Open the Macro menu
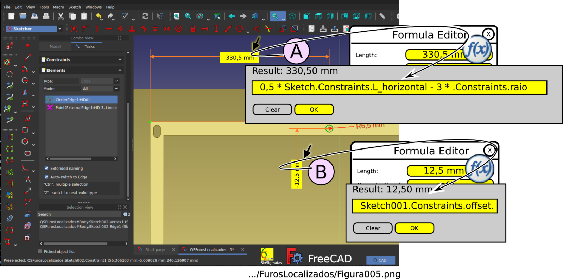The width and height of the screenshot is (563, 279). (x=58, y=7)
